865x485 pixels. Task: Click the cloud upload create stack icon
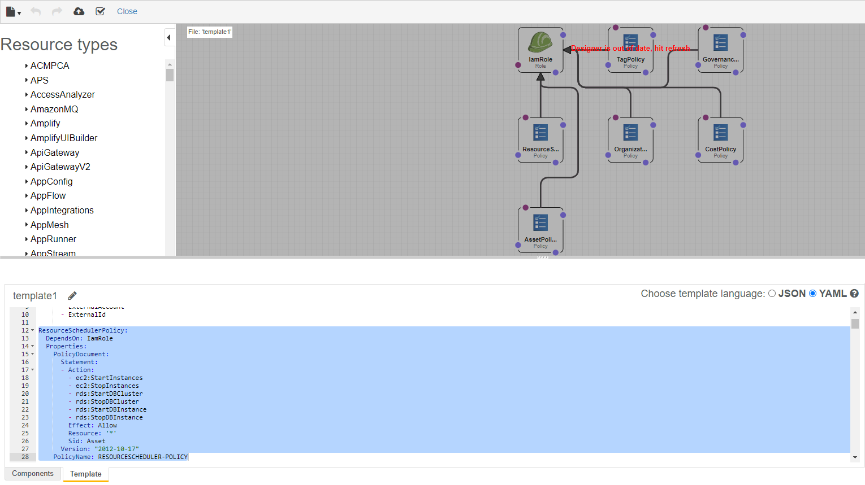[79, 11]
